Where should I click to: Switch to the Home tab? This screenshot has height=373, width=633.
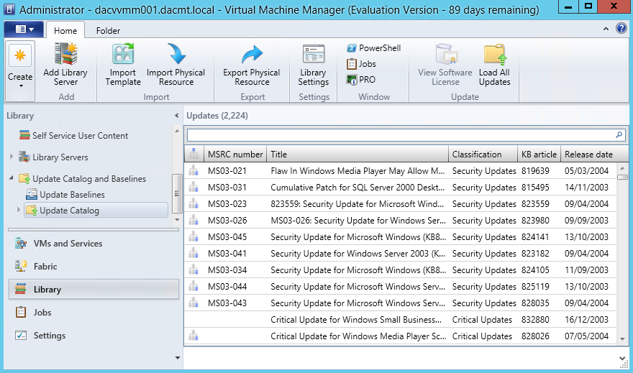65,31
